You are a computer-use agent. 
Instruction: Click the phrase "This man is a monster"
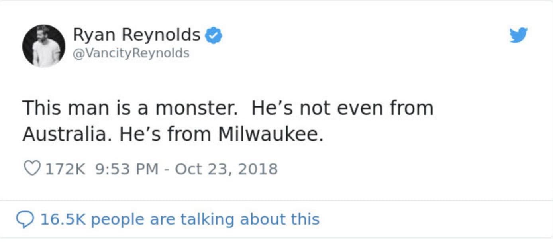[x=129, y=108]
